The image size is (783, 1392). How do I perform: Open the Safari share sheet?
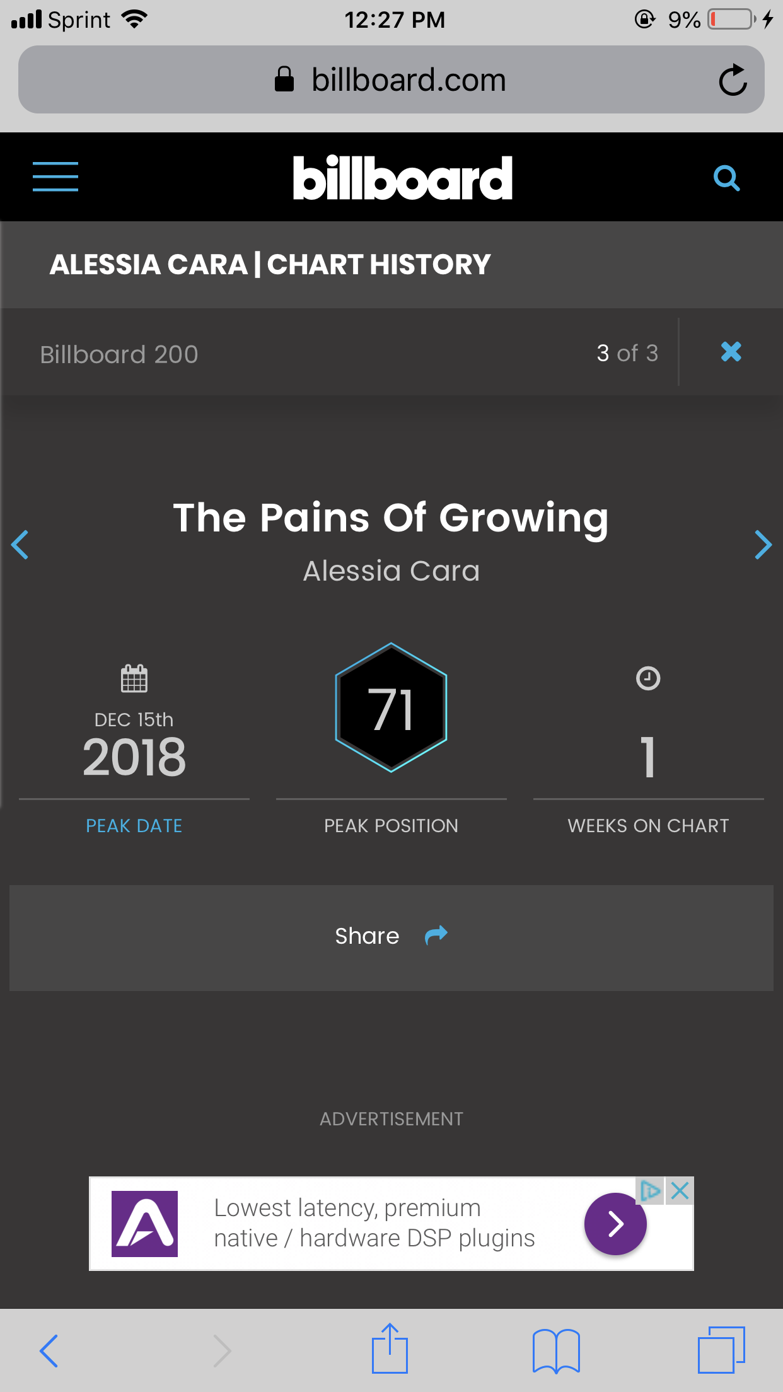(x=390, y=1348)
